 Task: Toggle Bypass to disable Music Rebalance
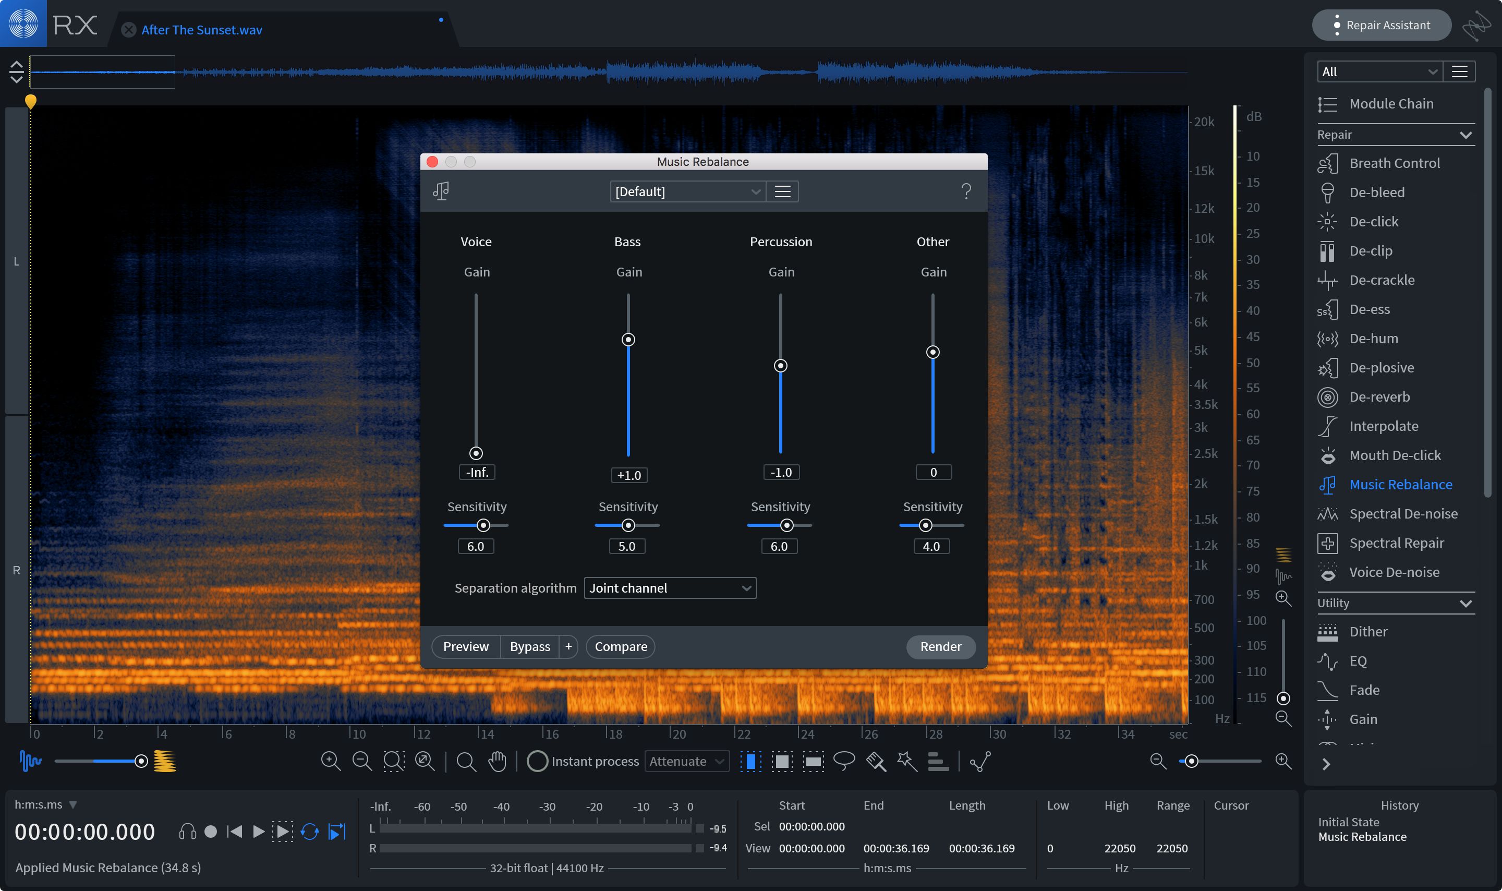coord(528,646)
